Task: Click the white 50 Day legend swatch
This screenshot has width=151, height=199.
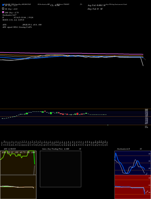Action: 3,8
